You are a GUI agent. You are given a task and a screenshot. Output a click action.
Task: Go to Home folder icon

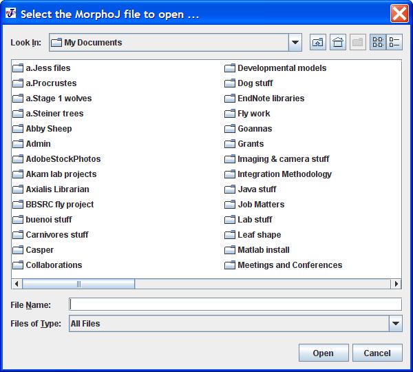(337, 42)
